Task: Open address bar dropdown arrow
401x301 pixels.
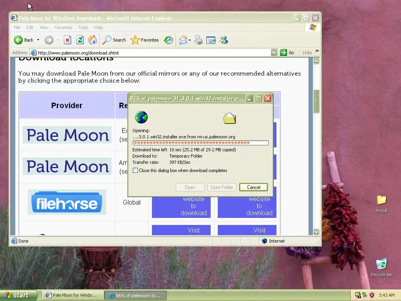Action: [274, 53]
